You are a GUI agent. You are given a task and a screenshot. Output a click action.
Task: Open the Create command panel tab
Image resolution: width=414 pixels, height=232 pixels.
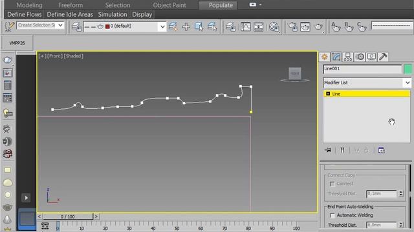point(325,57)
